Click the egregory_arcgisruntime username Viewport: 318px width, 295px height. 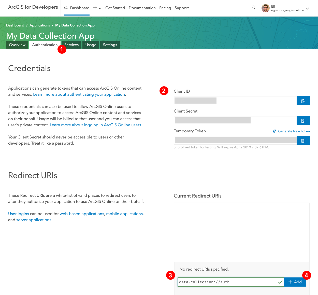tap(287, 10)
